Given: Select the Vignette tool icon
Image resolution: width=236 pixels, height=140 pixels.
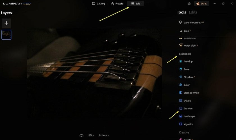Looking at the screenshot, I should pos(181,124).
